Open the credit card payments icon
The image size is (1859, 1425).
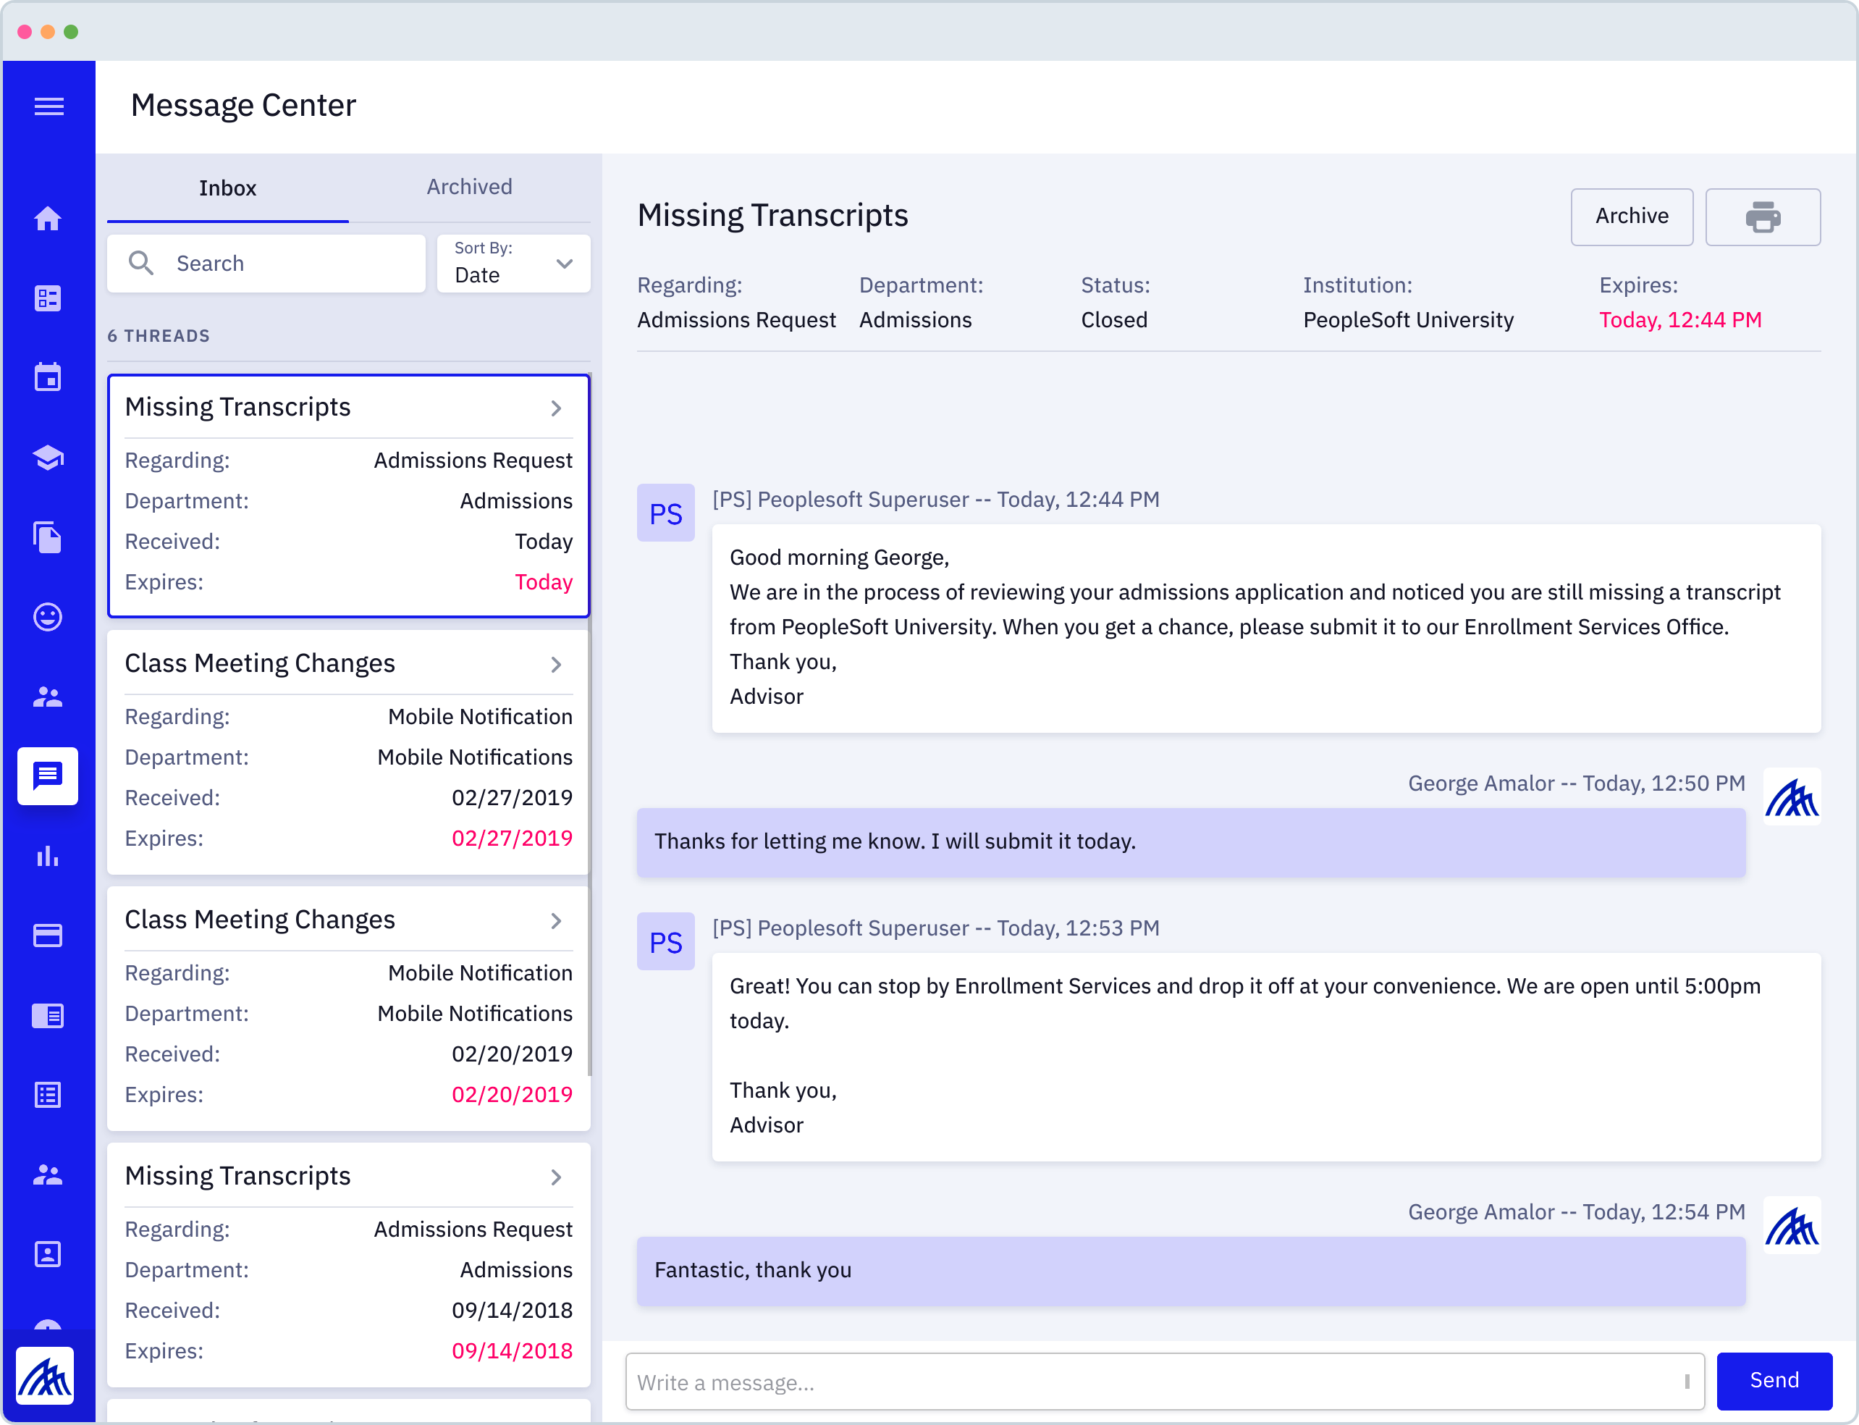48,936
